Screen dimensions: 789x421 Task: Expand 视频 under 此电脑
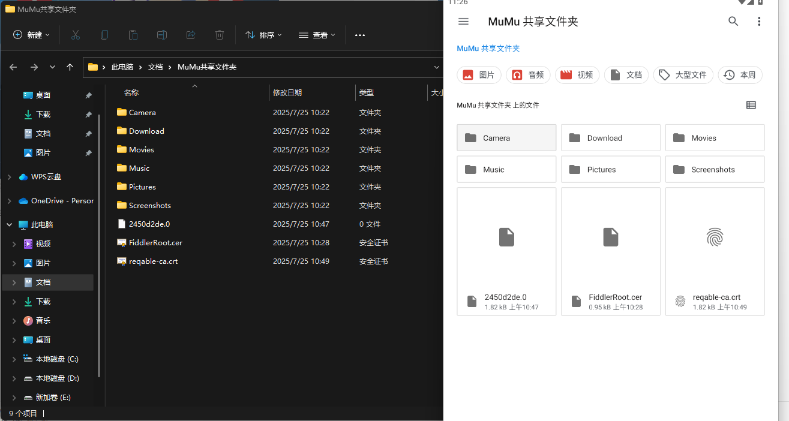click(14, 244)
